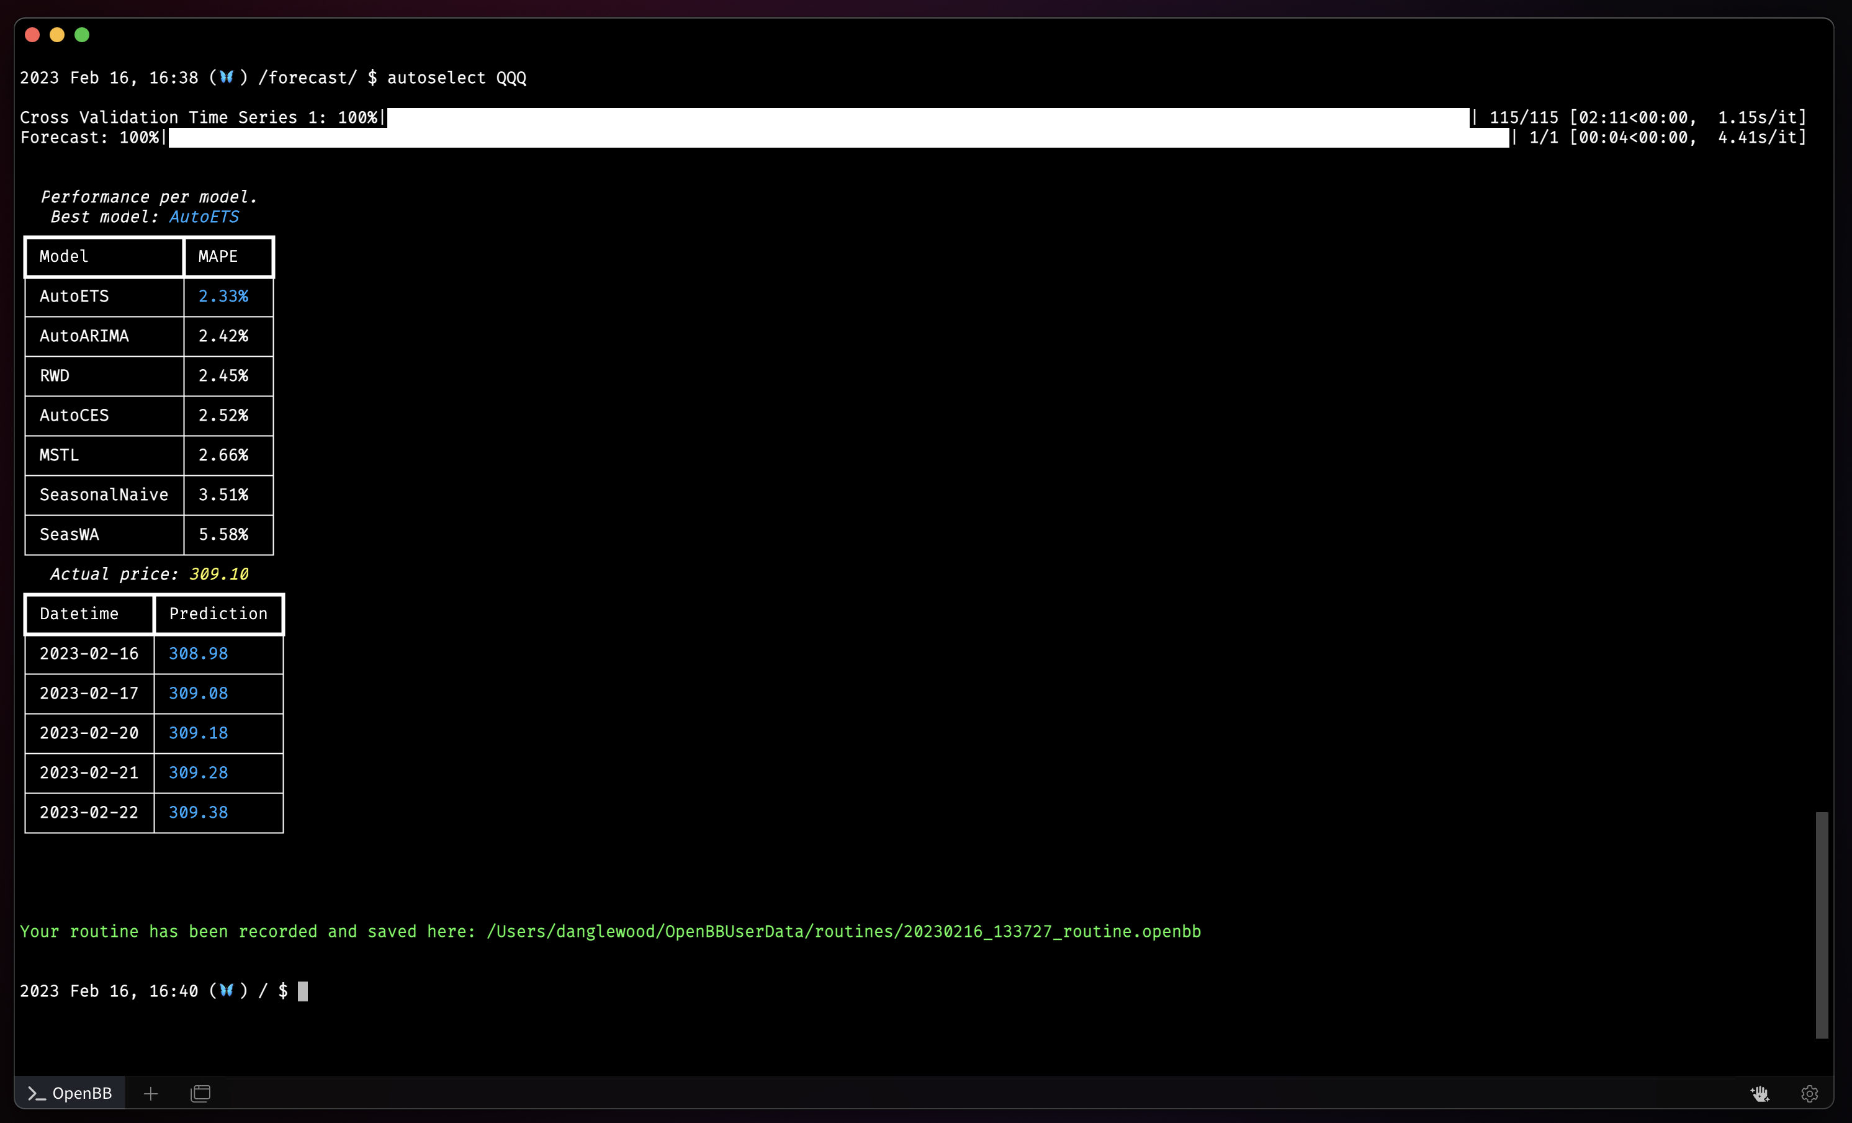Image resolution: width=1852 pixels, height=1123 pixels.
Task: Select the MSTL model cell
Action: (x=104, y=455)
